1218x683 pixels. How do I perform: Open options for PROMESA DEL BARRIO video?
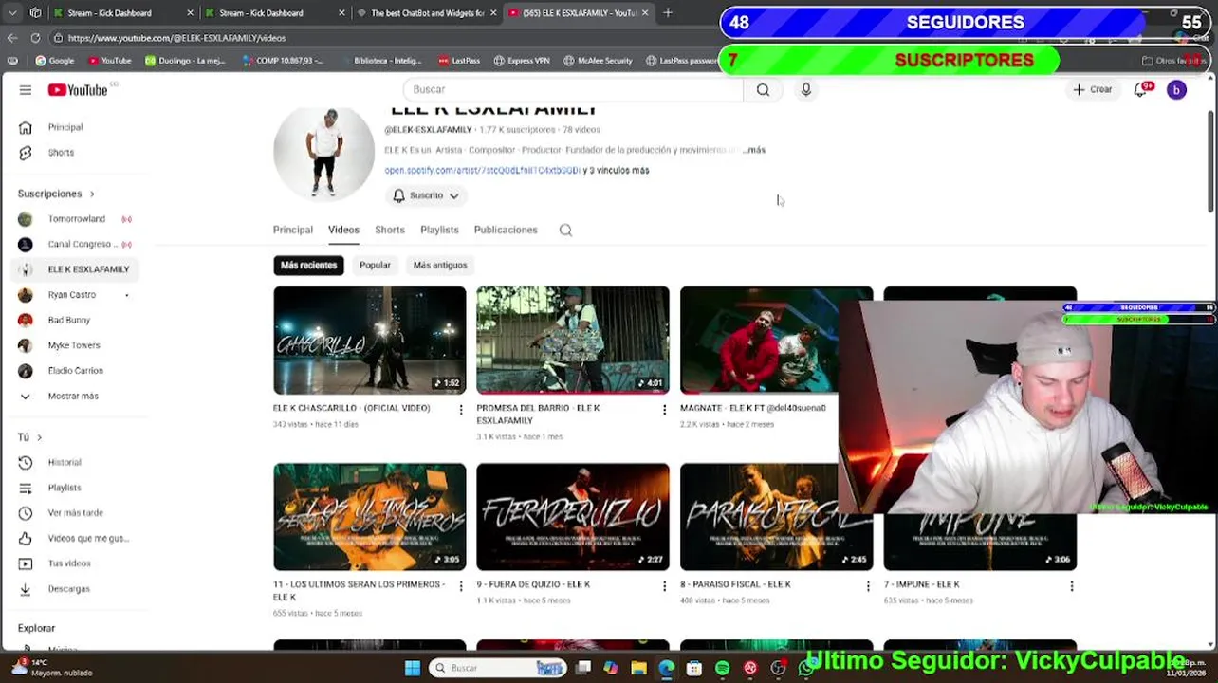click(664, 410)
